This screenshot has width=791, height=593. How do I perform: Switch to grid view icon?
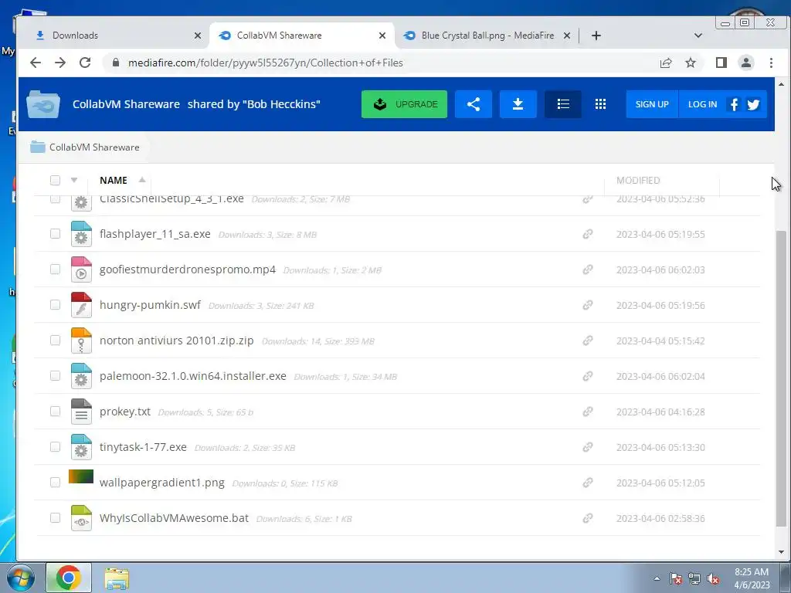click(600, 104)
